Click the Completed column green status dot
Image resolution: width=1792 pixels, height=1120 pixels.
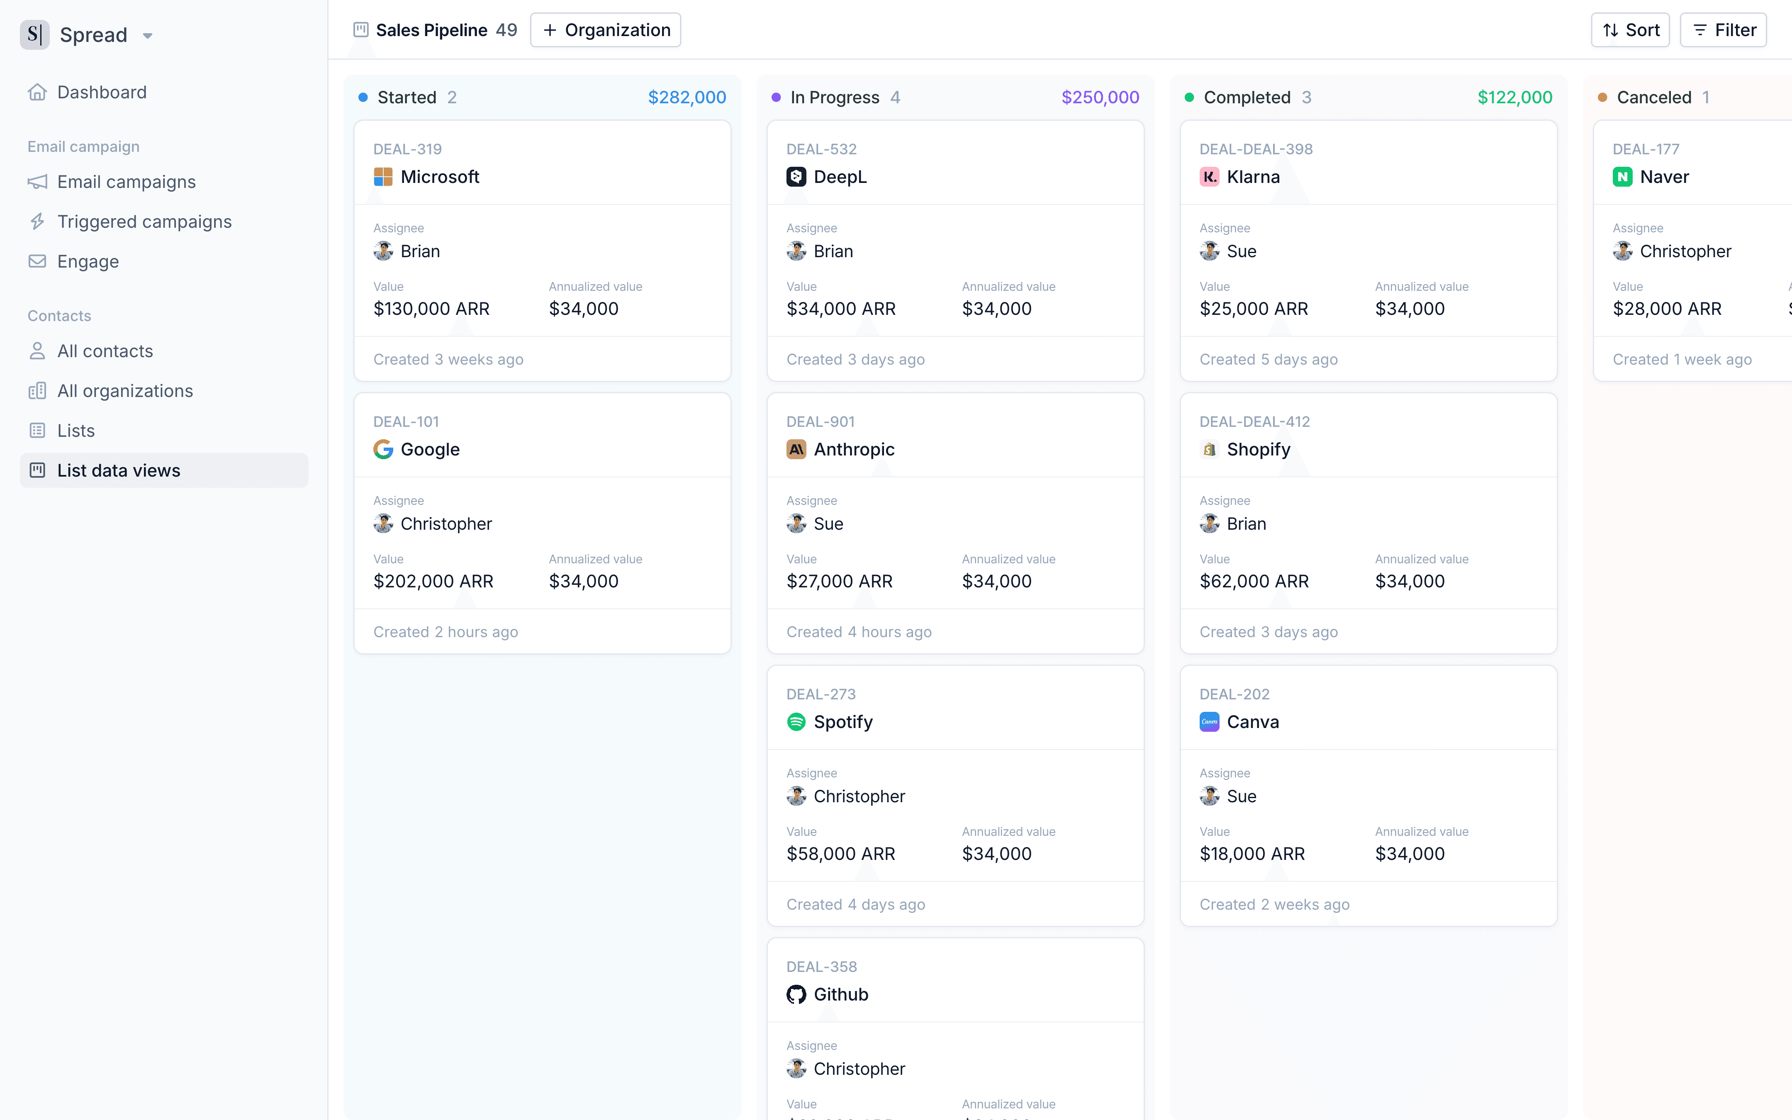click(x=1189, y=98)
